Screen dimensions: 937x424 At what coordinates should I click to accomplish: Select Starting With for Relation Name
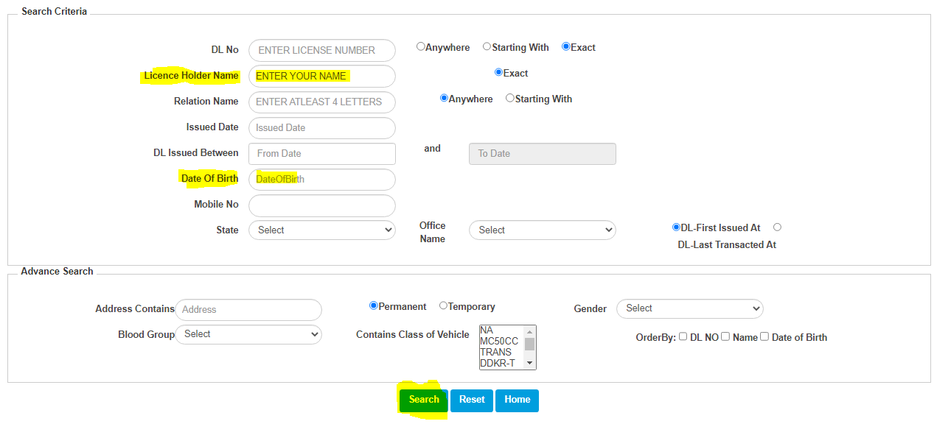pos(509,98)
